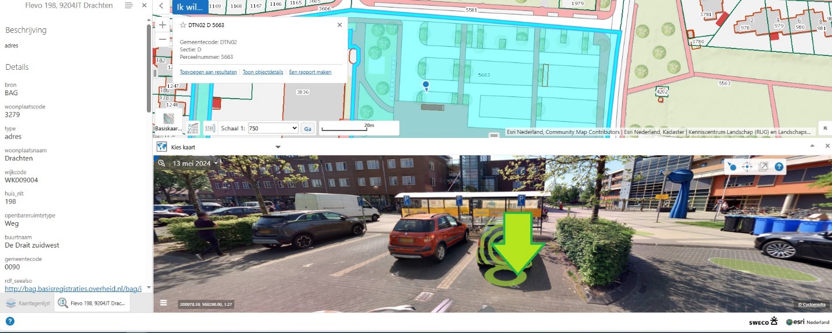Viewport: 832px width, 333px height.
Task: Expand the Kies kaart dropdown
Action: tap(278, 147)
